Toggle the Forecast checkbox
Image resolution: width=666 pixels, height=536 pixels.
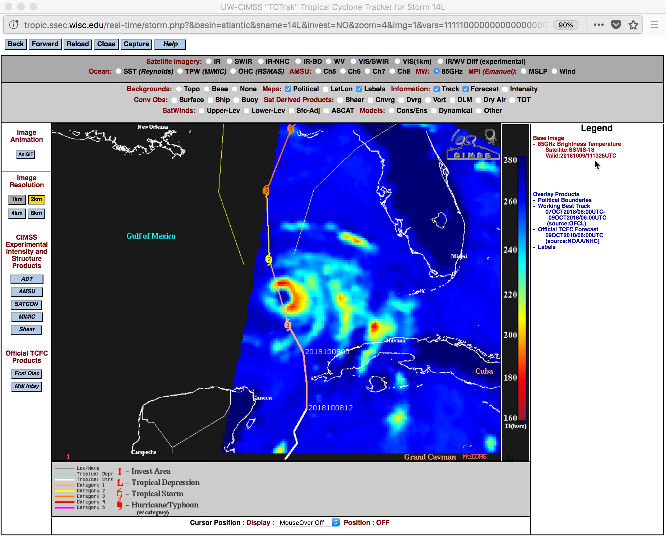tap(466, 89)
